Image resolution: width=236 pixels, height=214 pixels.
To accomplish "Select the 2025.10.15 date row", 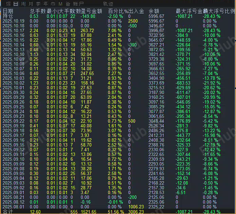I will pos(13,40).
